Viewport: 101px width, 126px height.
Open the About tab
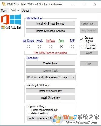(26, 11)
